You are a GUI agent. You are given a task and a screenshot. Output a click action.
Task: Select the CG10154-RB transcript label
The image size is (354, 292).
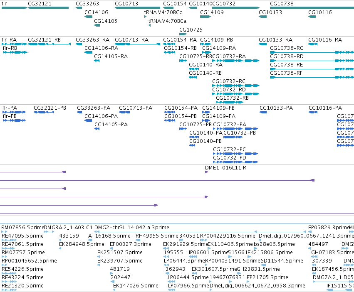point(180,48)
